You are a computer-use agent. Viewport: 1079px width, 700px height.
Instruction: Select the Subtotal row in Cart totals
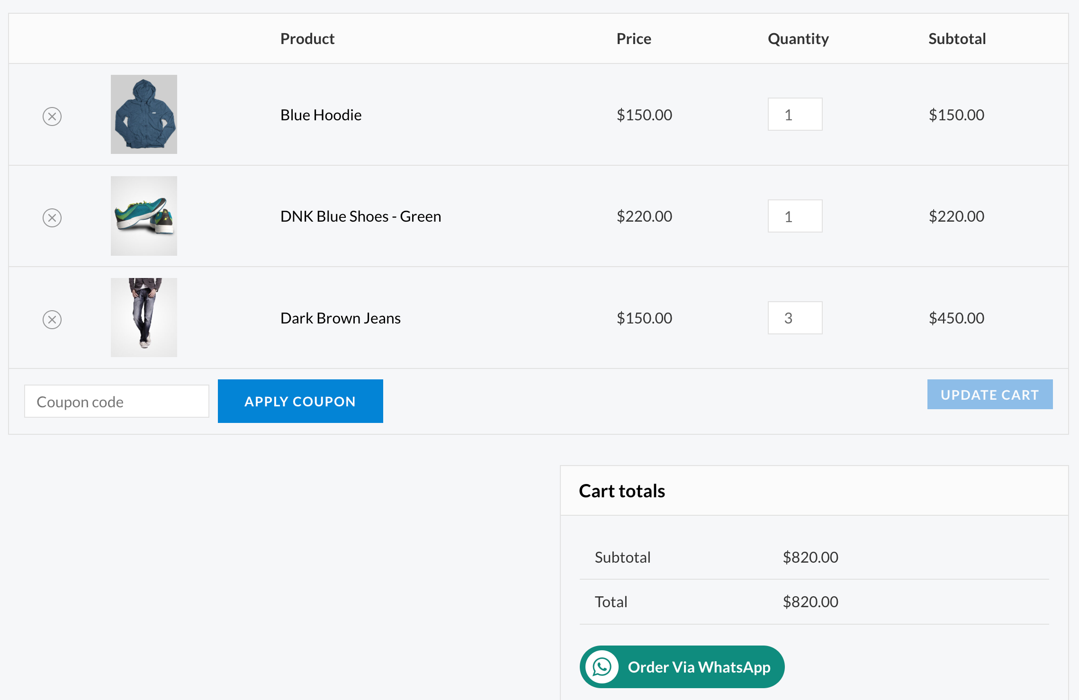pos(623,557)
